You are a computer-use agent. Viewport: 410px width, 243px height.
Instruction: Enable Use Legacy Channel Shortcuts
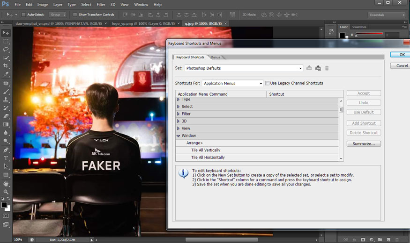[x=268, y=83]
